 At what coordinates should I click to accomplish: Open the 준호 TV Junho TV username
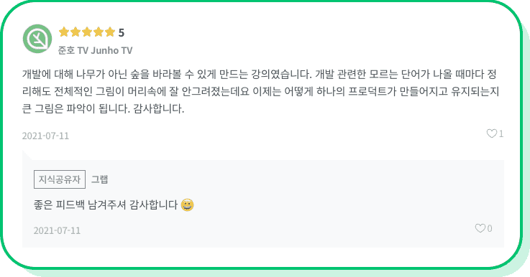96,51
